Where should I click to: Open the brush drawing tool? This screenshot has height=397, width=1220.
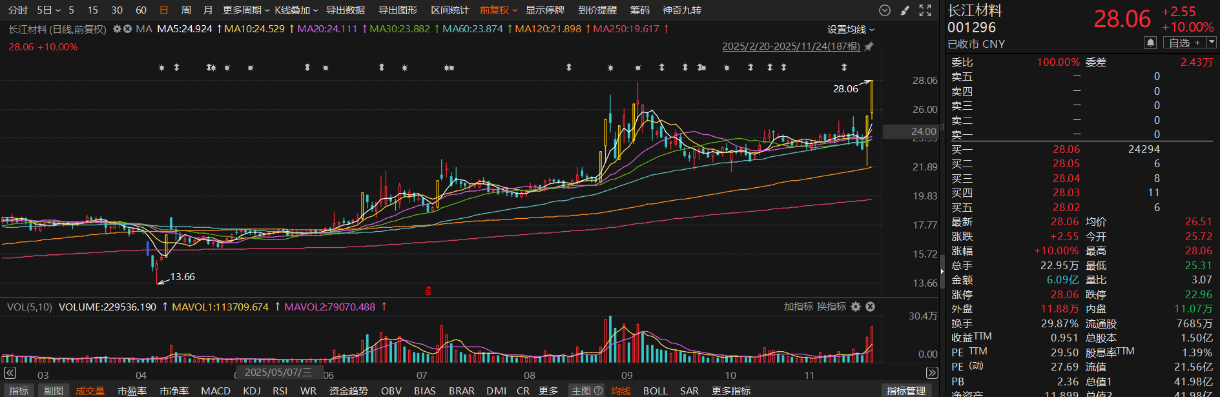(905, 10)
